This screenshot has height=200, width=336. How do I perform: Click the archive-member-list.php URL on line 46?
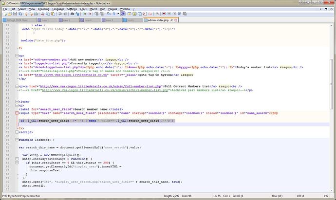(x=105, y=90)
